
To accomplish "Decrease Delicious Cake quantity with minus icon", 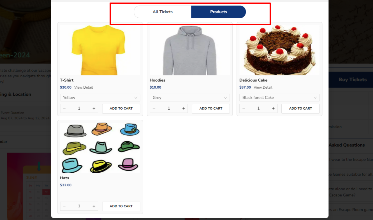I will point(244,108).
